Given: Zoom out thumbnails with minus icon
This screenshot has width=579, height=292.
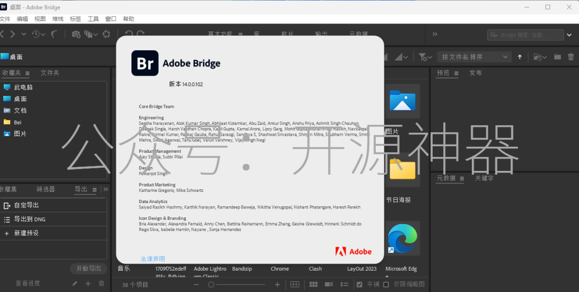Looking at the screenshot, I should (x=196, y=284).
